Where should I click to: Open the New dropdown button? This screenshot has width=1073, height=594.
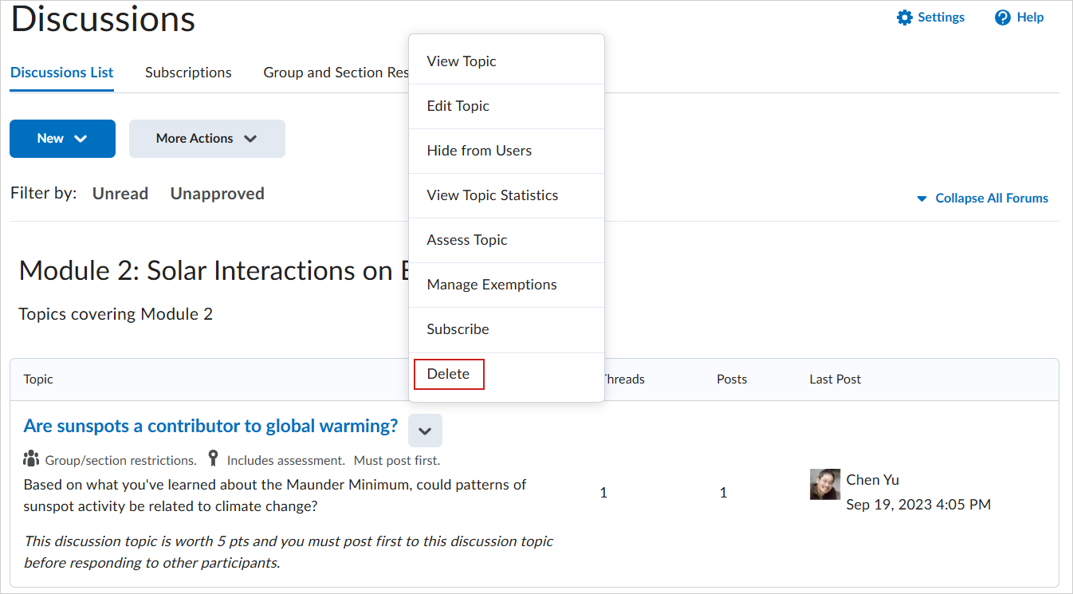click(62, 139)
